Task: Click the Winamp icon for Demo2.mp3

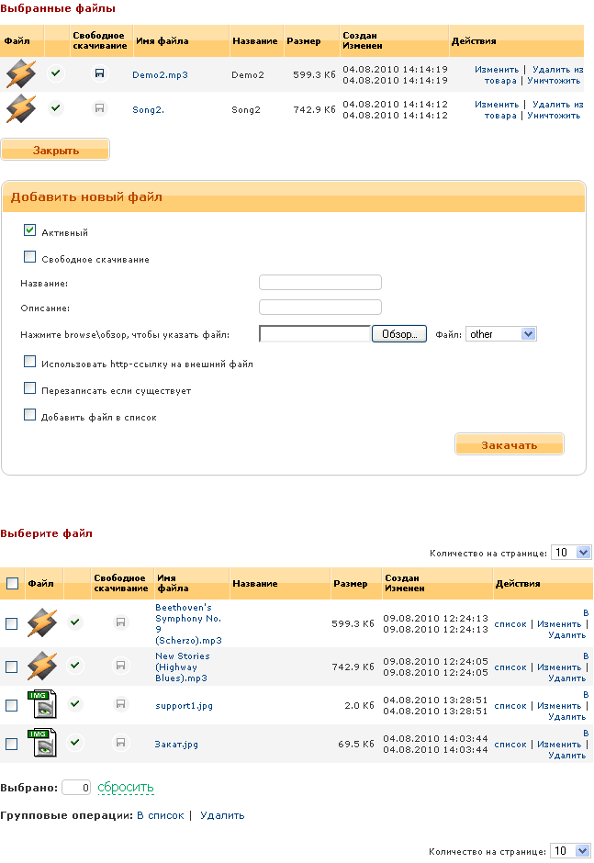Action: tap(20, 73)
